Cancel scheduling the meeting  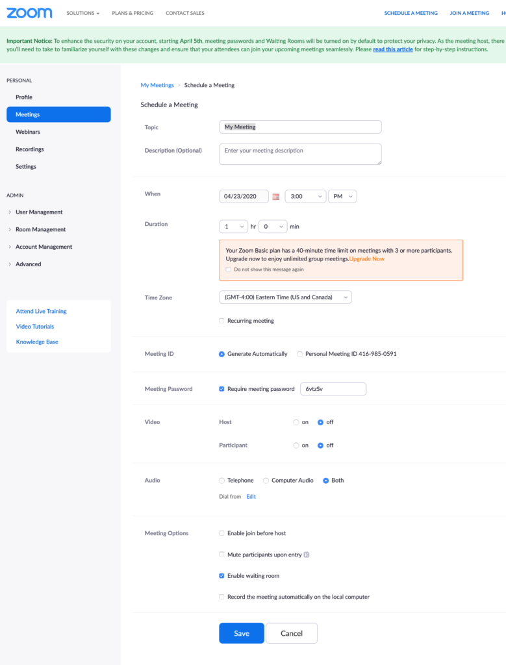[x=292, y=633]
